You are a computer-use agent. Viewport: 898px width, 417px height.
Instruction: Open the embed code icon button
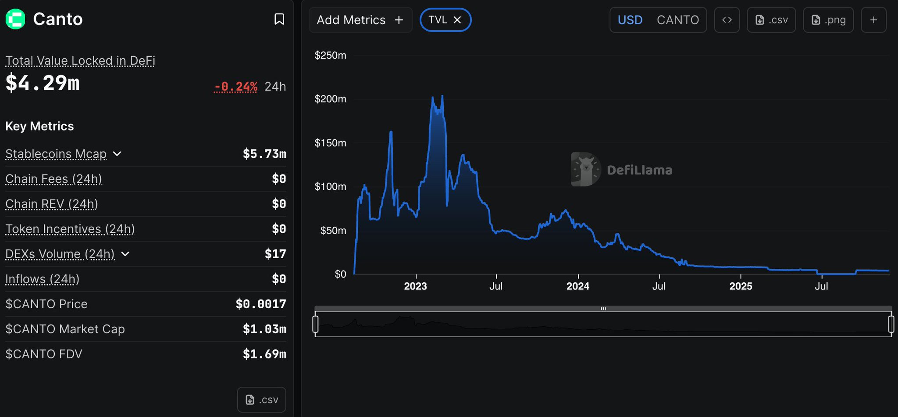click(727, 20)
